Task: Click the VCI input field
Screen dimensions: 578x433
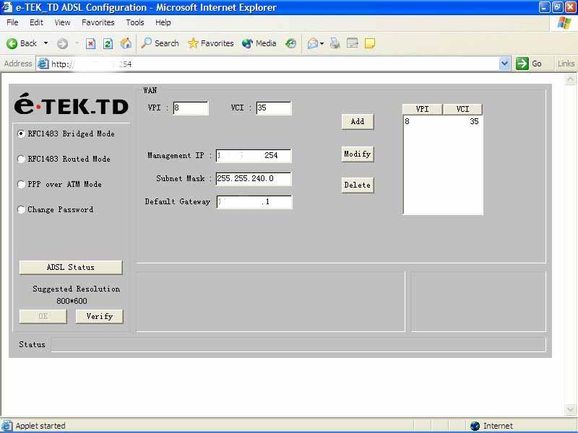Action: (x=274, y=108)
